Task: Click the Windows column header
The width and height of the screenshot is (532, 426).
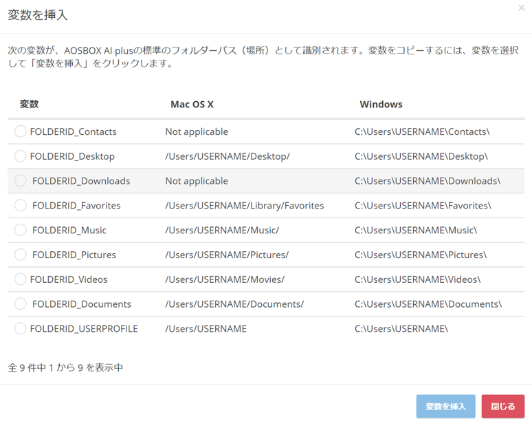Action: tap(381, 105)
